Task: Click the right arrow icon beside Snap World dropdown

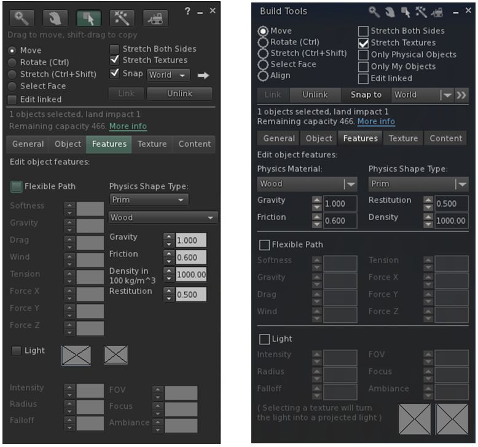Action: [x=203, y=76]
